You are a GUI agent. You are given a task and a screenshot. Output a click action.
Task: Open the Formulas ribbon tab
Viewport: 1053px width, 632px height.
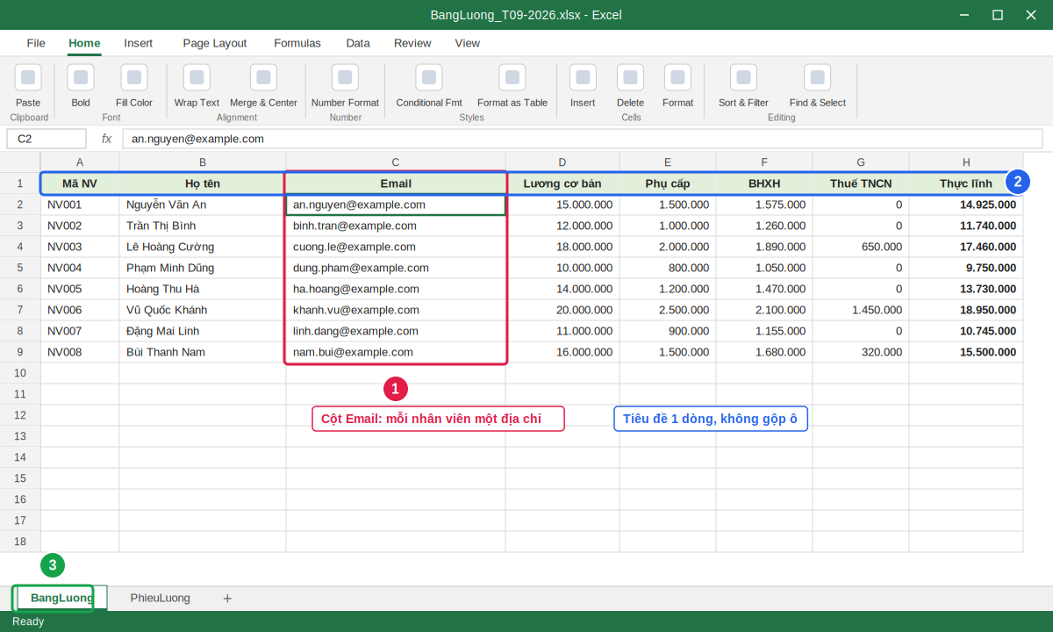(x=297, y=43)
